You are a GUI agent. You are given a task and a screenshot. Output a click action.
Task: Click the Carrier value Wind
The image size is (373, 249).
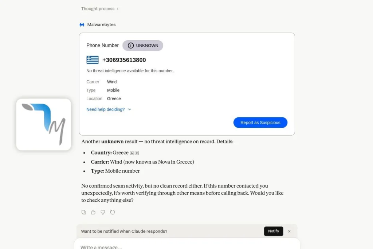112,82
